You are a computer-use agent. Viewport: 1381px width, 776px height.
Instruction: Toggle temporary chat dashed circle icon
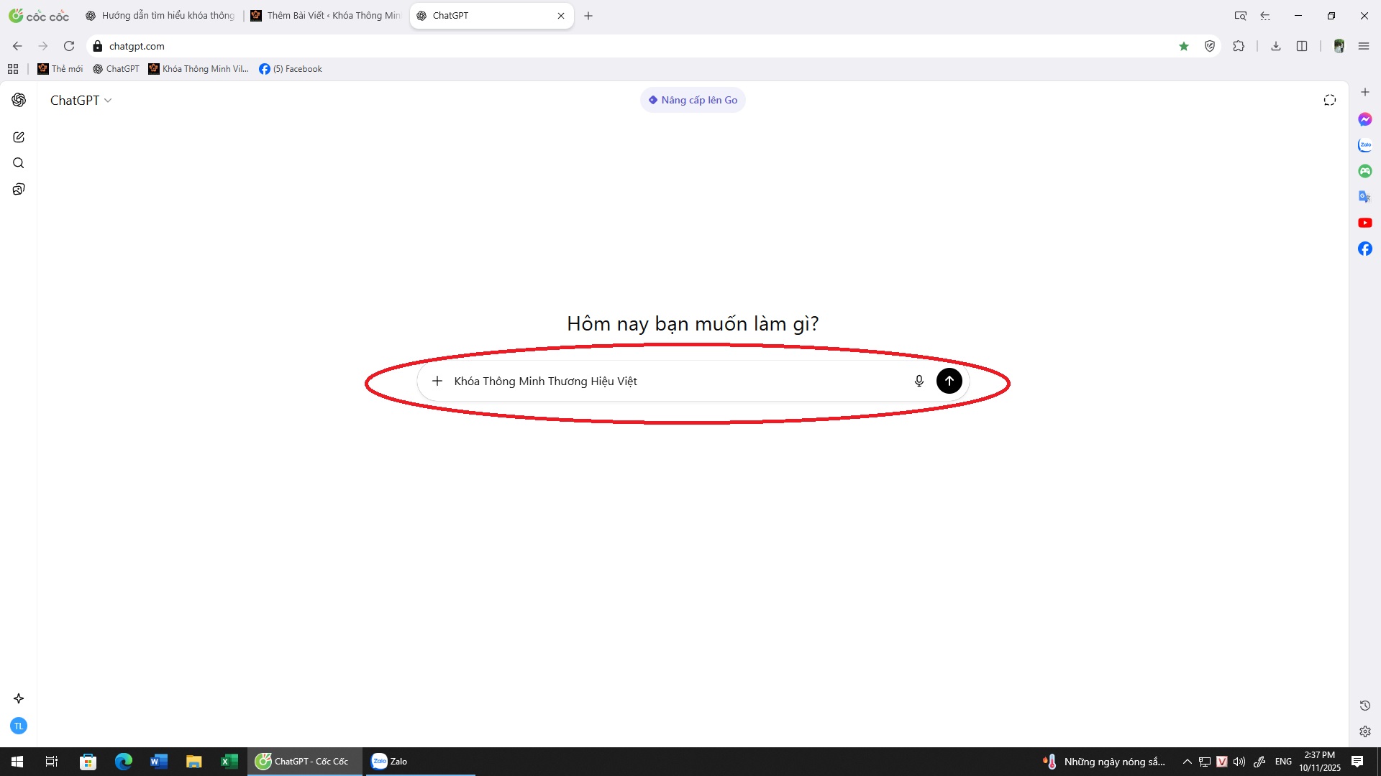pos(1329,101)
